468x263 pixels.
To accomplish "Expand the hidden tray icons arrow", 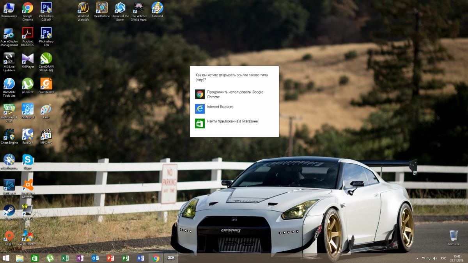I will 417,258.
